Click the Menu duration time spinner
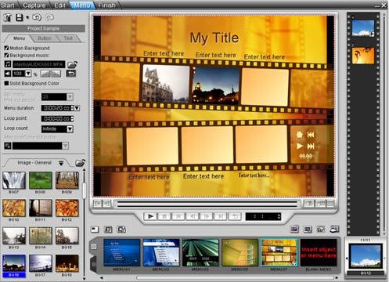Screen dimensions: 389x282 72,108
